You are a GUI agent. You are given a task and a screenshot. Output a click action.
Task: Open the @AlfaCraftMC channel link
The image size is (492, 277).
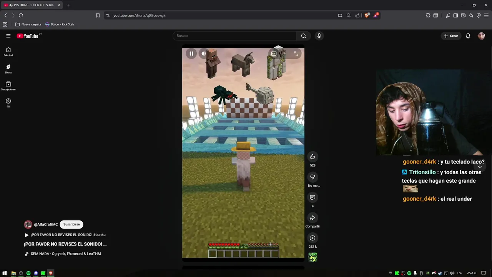point(46,224)
